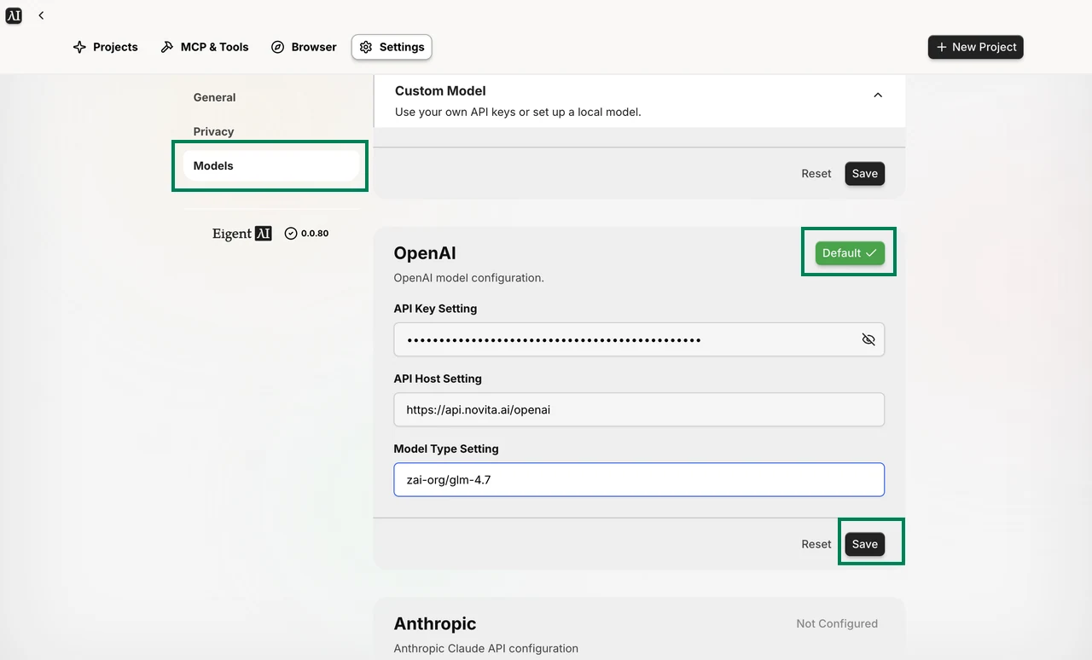Click Save in the card above OpenAI
The image size is (1092, 660).
coord(865,173)
